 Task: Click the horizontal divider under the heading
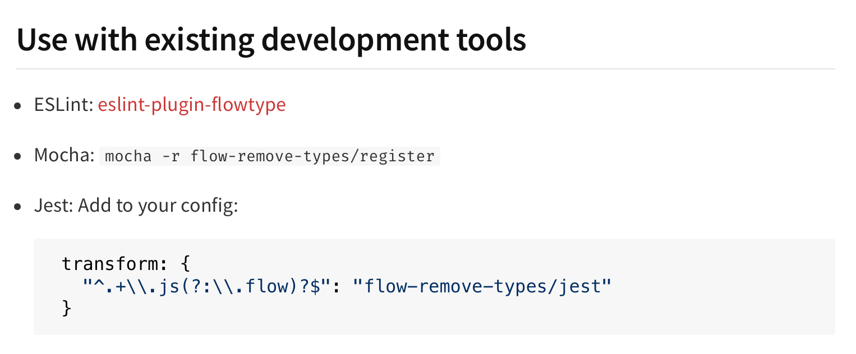click(426, 68)
